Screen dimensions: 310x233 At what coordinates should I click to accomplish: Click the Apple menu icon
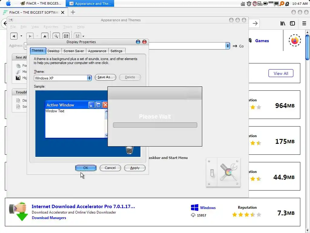click(x=8, y=3)
